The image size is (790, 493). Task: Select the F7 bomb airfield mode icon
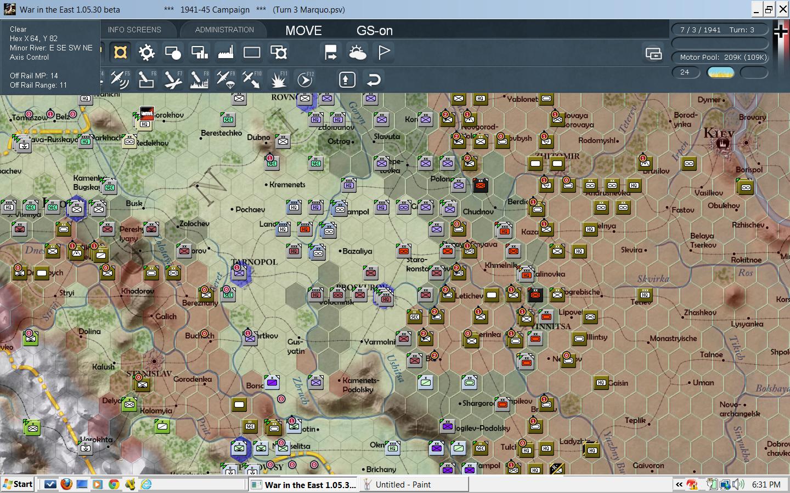pyautogui.click(x=173, y=79)
